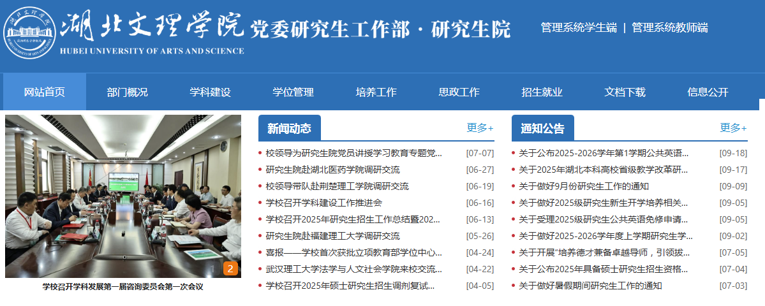Image resolution: width=765 pixels, height=306 pixels.
Task: Open notice 关于做好9月份研究生工作的通知
Action: pyautogui.click(x=583, y=186)
